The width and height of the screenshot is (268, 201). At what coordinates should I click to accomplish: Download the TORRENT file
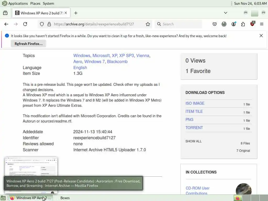click(194, 128)
